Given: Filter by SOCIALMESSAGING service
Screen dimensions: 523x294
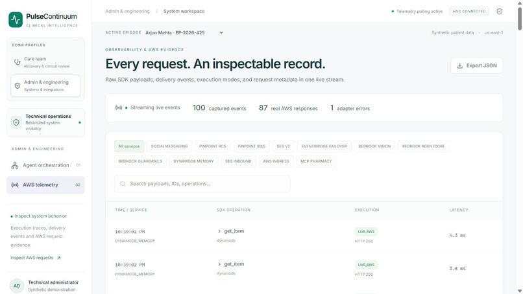Looking at the screenshot, I should [x=169, y=146].
